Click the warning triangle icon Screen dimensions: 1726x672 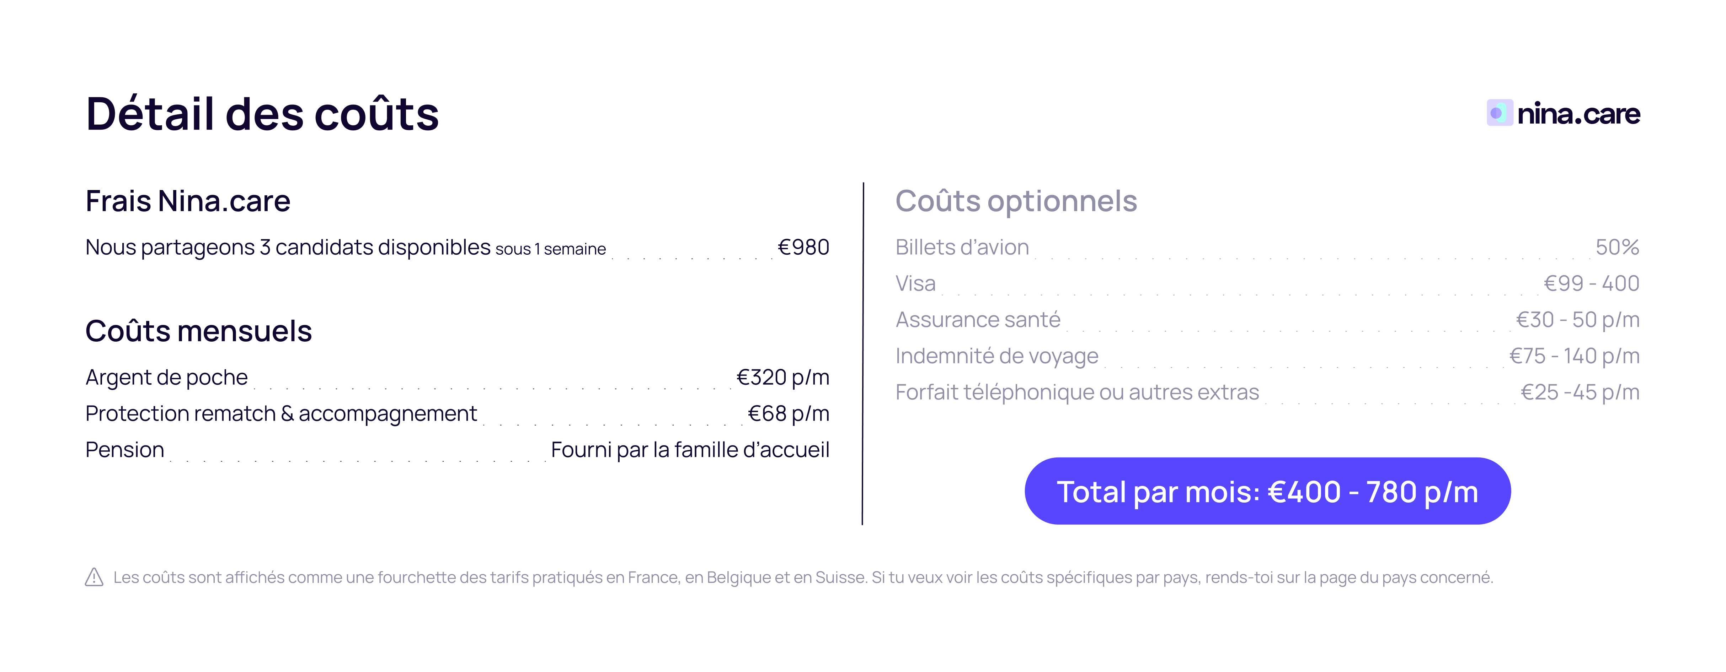point(95,577)
